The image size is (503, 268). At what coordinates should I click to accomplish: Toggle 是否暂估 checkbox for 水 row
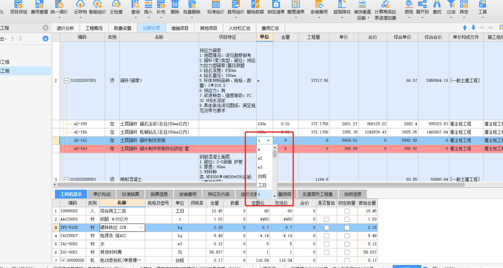[x=326, y=244]
